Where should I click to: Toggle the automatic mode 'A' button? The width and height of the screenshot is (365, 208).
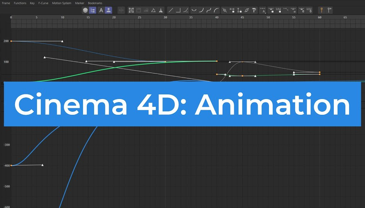pos(101,10)
